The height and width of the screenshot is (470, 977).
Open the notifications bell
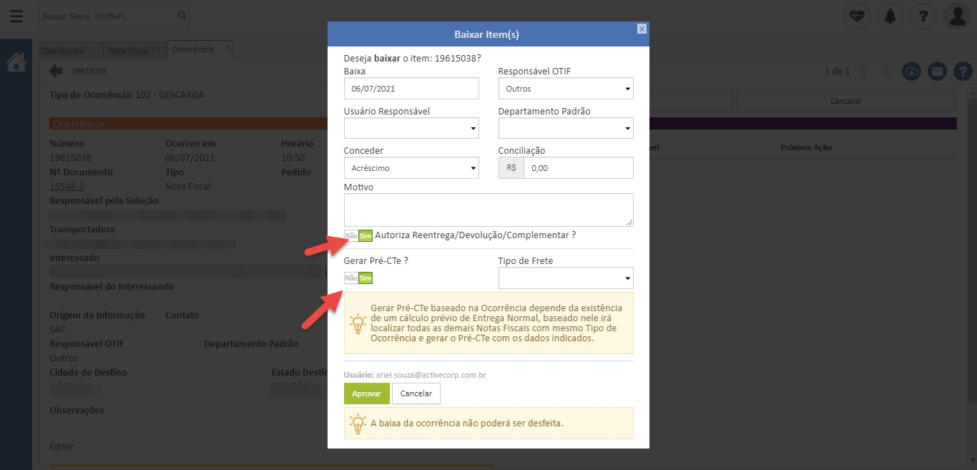[890, 16]
